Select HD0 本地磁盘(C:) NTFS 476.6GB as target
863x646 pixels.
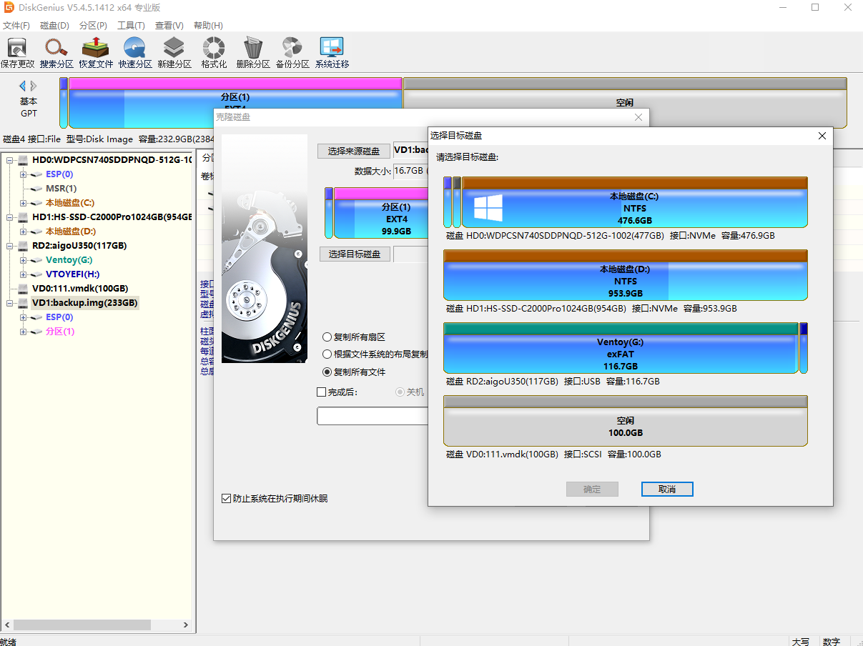pyautogui.click(x=635, y=202)
